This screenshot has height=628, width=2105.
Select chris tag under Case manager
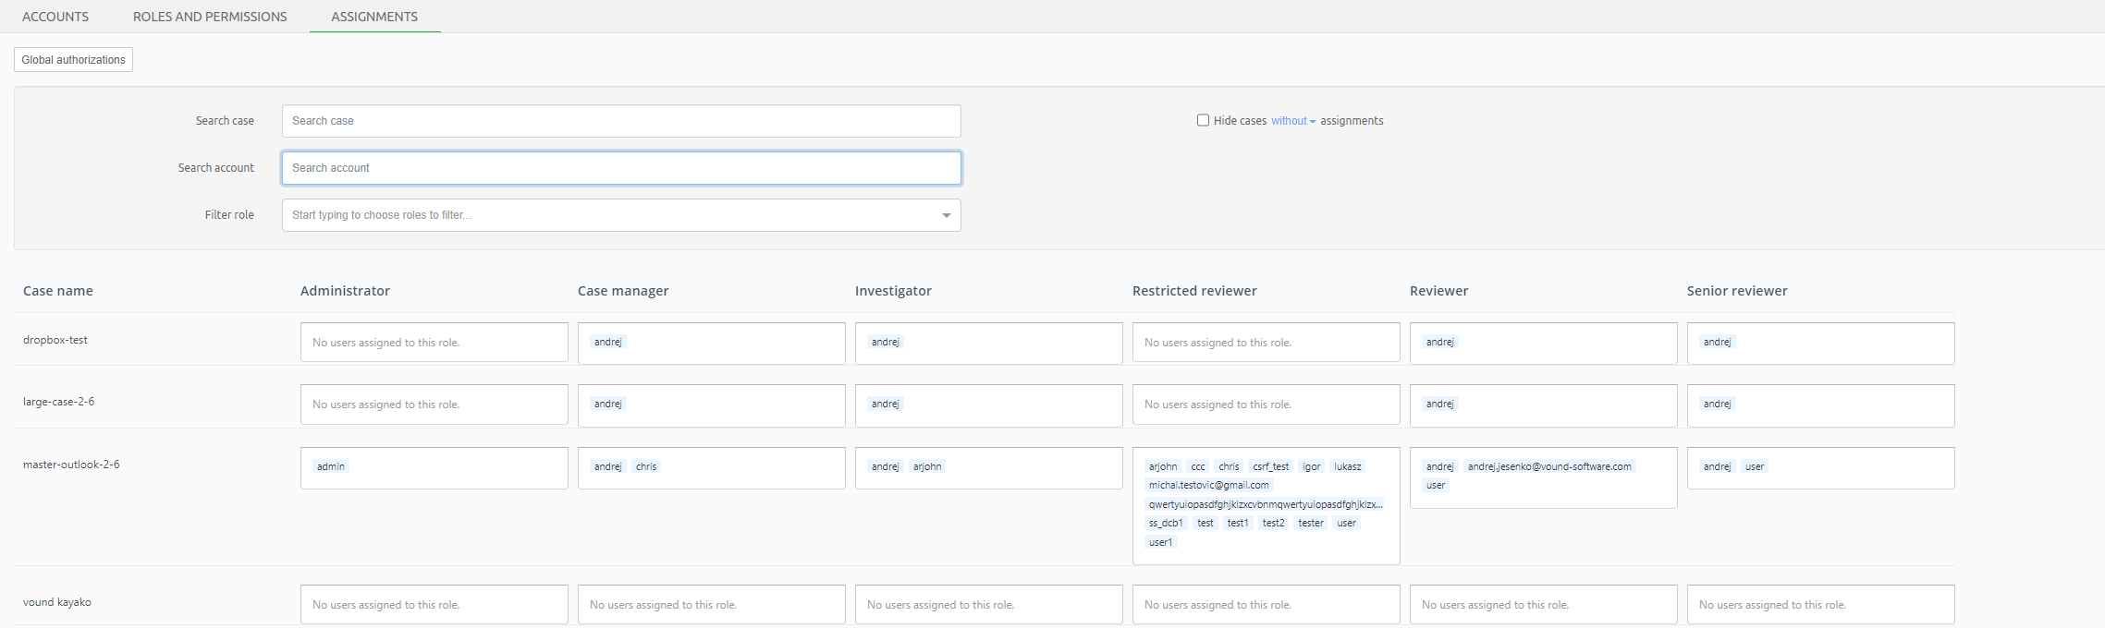(x=646, y=466)
